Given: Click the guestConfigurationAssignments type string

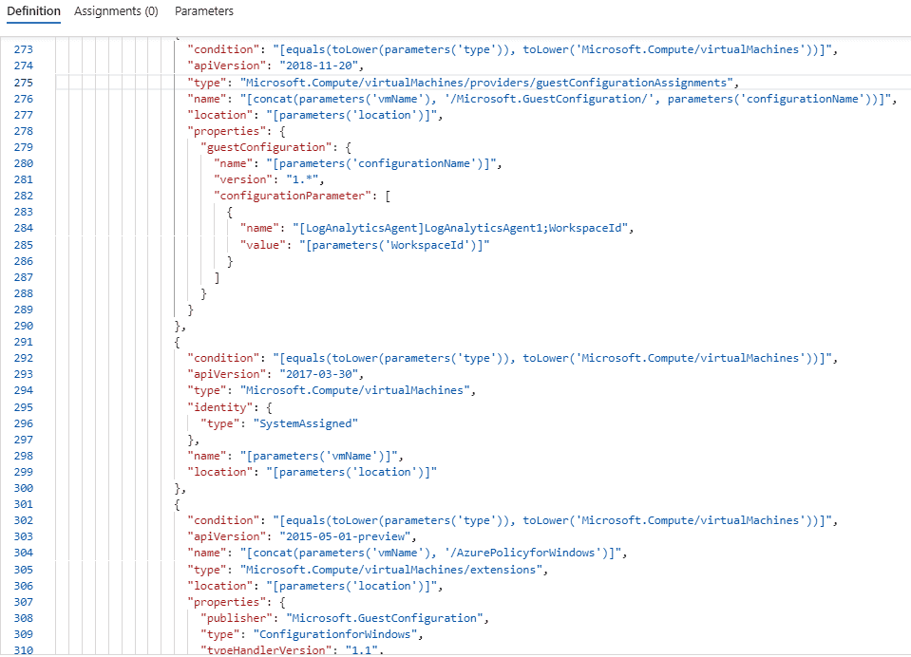Looking at the screenshot, I should [x=486, y=83].
